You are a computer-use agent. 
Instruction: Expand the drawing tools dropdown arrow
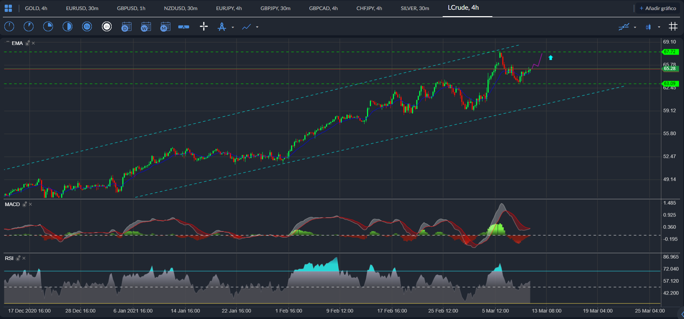(x=233, y=27)
